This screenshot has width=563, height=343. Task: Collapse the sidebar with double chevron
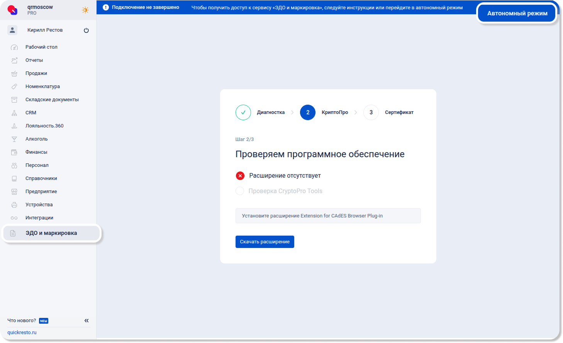click(x=86, y=321)
